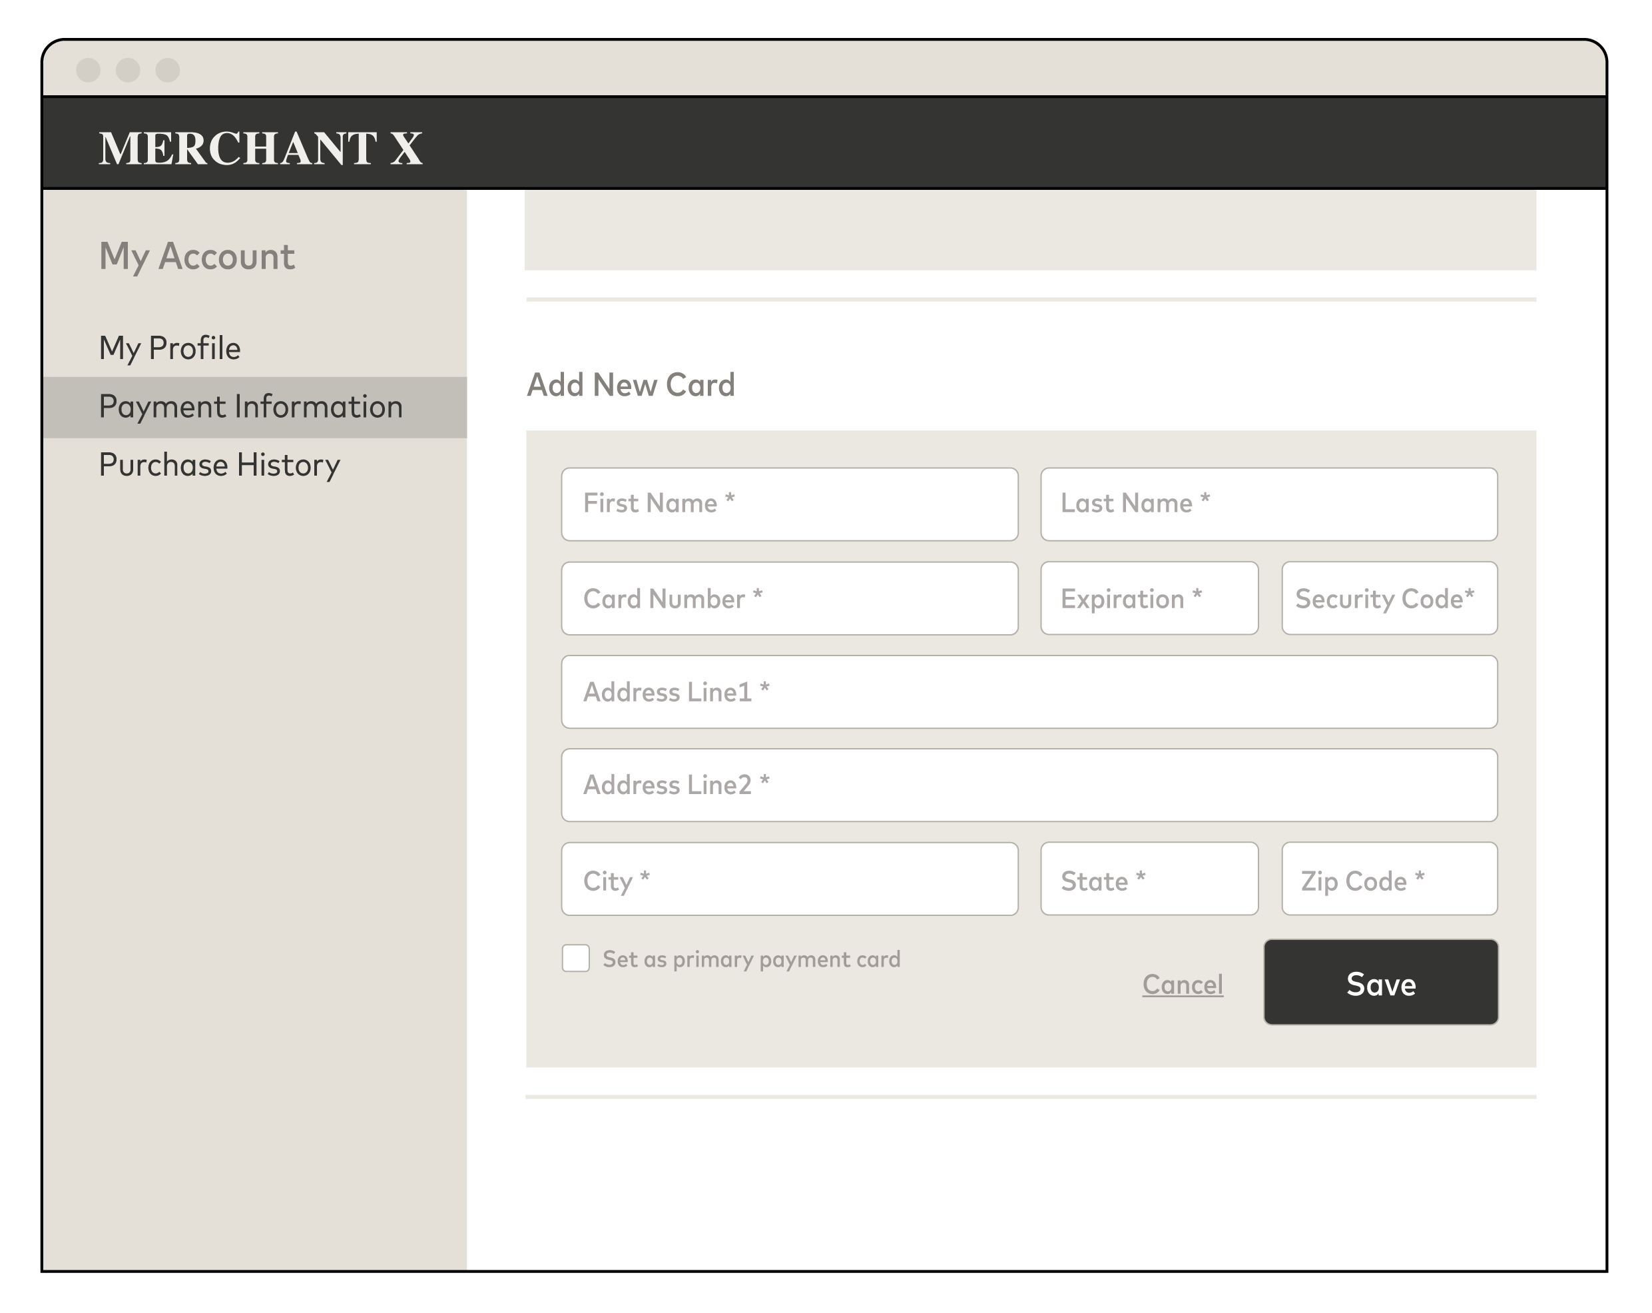Click the first window control dot
Viewport: 1652px width, 1313px height.
(88, 70)
